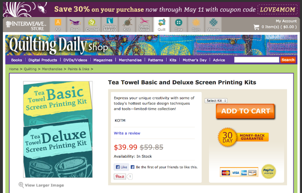Screen dimensions: 302x193
Task: Click the Facebook Like button
Action: pyautogui.click(x=121, y=167)
